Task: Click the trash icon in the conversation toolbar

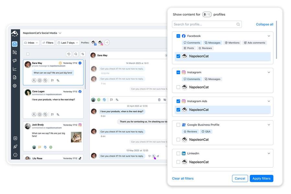Action: 159,100
